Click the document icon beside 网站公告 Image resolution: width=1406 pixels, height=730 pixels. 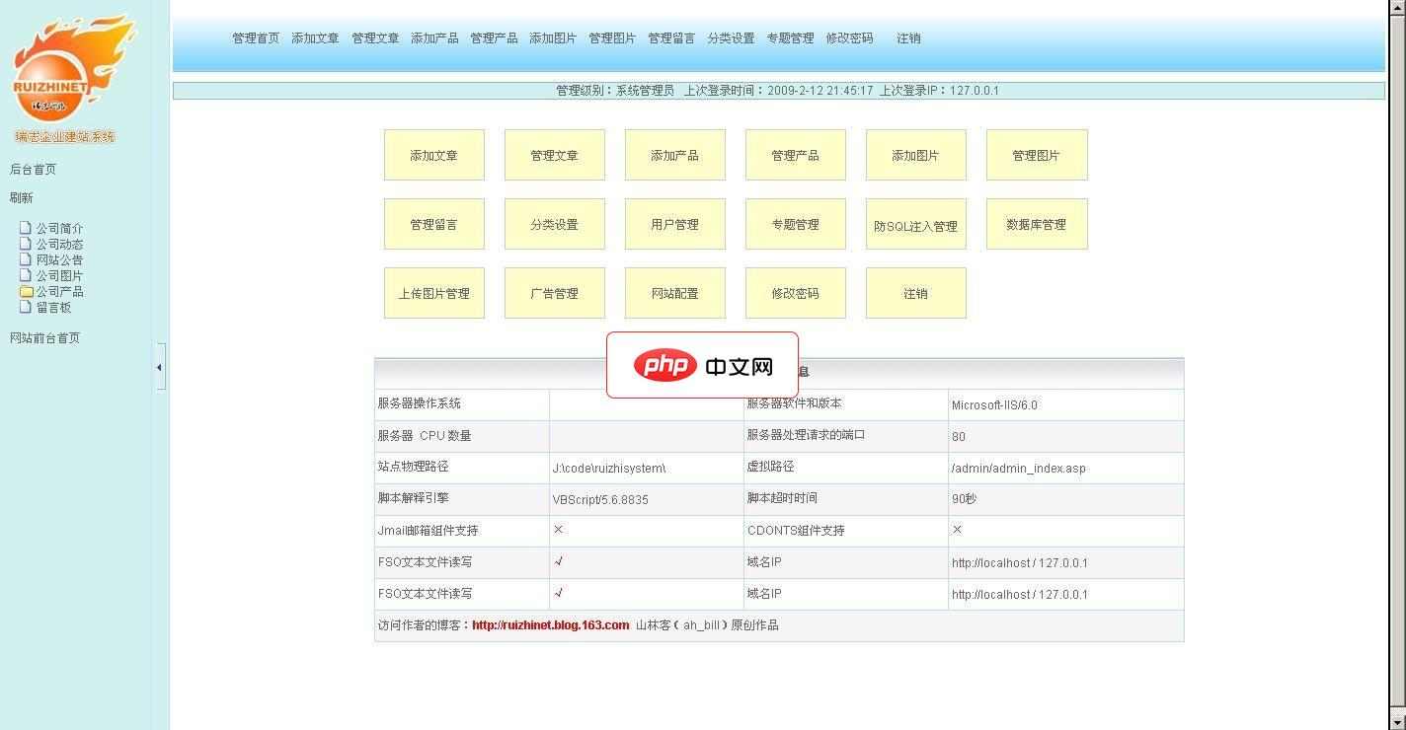tap(24, 258)
